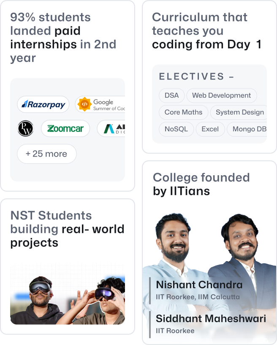Screen dimensions: 277x345
Task: Click the Core Maths elective button
Action: tap(183, 112)
